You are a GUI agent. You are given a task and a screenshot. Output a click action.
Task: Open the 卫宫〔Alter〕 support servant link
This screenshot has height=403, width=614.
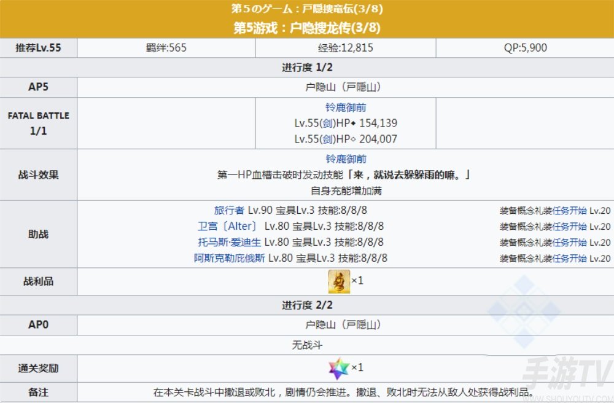tap(229, 226)
